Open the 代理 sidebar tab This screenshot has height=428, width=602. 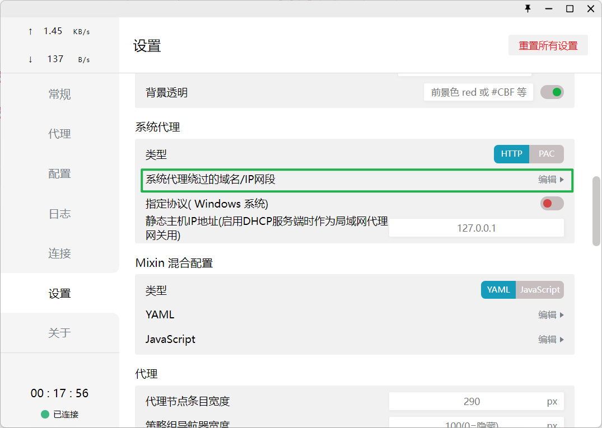pyautogui.click(x=59, y=134)
